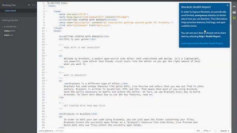
Task: Open main.css in the project tree
Action: [9, 35]
